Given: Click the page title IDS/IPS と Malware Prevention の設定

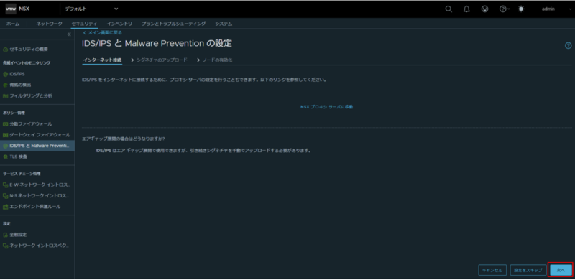Looking at the screenshot, I should [157, 43].
